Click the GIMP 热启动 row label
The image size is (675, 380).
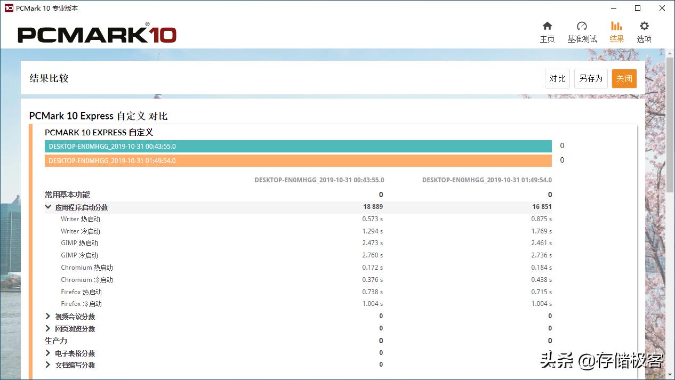tap(79, 243)
